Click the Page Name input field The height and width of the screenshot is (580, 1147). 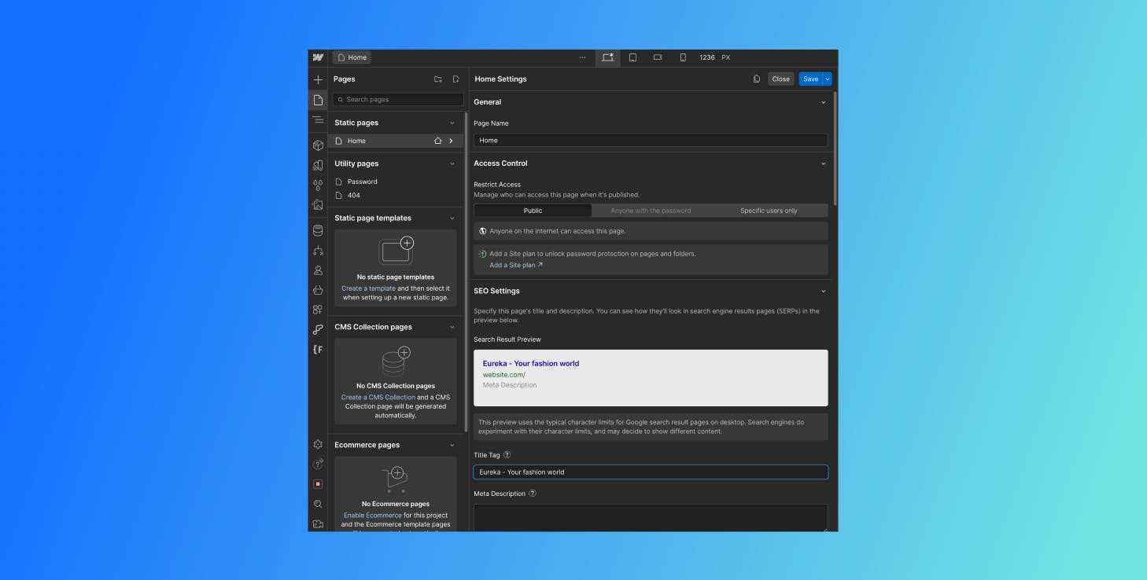(651, 140)
